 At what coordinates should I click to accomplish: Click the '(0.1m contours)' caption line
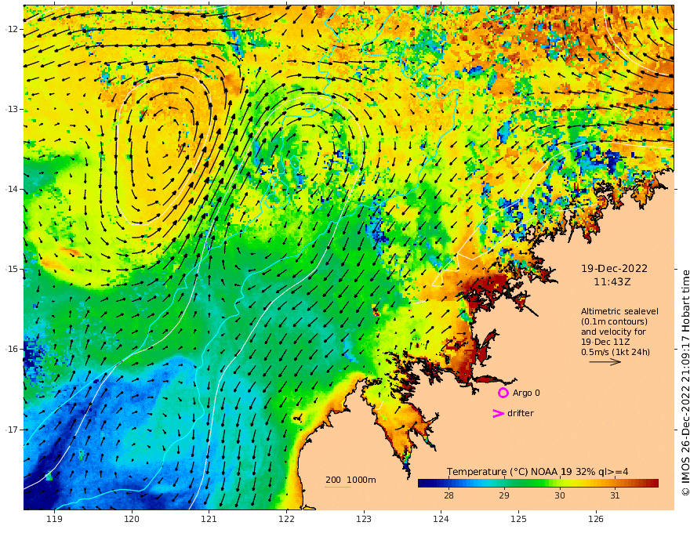tap(614, 321)
